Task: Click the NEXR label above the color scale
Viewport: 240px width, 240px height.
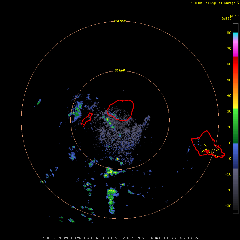Action: (x=234, y=16)
